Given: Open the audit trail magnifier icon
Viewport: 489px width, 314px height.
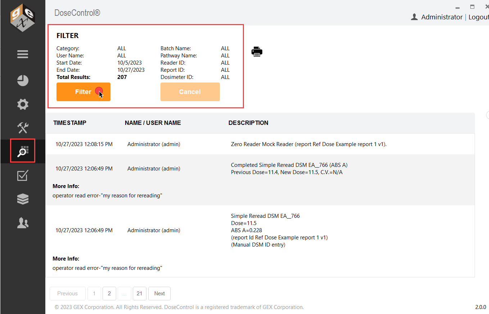Looking at the screenshot, I should (23, 151).
